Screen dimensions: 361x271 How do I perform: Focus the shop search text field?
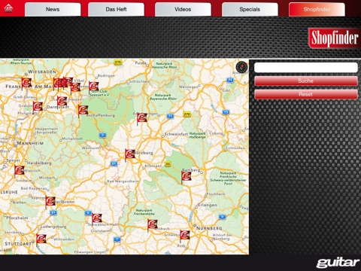pos(306,68)
